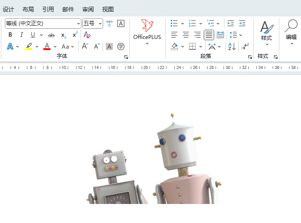Expand highlight color dropdown arrow
Image resolution: width=301 pixels, height=223 pixels.
37,46
